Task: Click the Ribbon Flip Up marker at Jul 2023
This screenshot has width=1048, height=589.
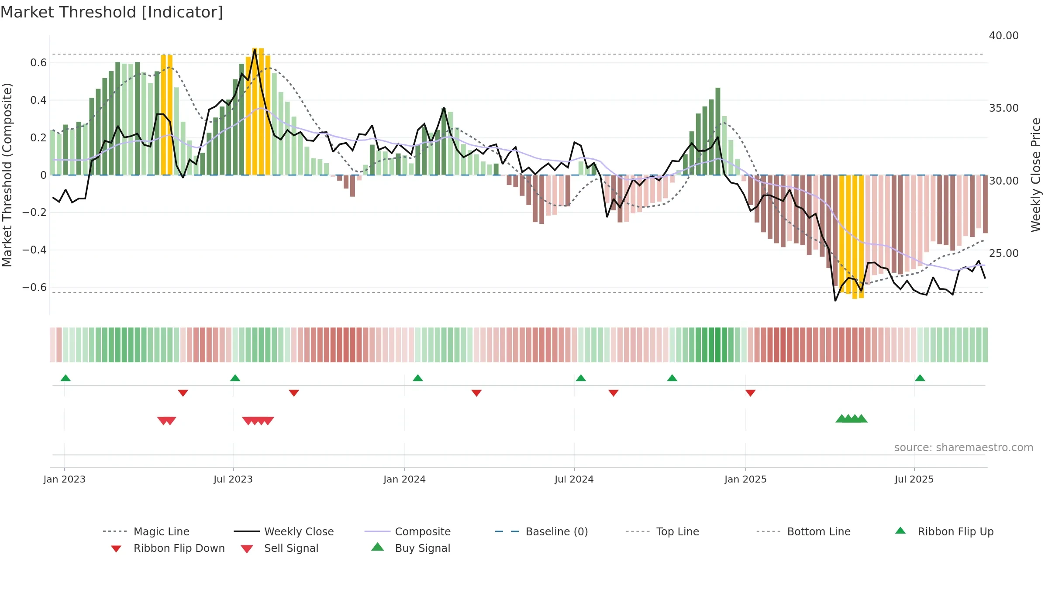Action: coord(235,378)
